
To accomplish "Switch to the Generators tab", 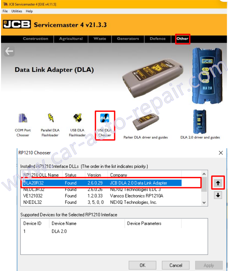I will [x=128, y=39].
